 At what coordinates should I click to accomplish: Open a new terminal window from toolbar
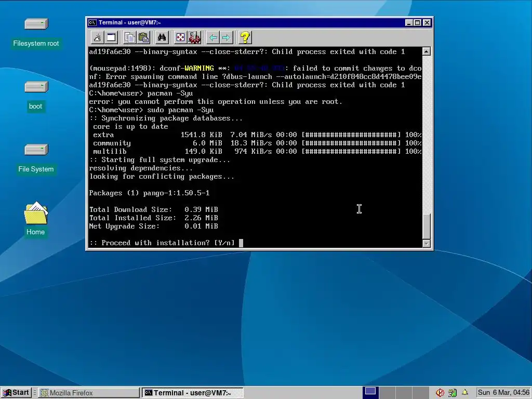pyautogui.click(x=111, y=37)
